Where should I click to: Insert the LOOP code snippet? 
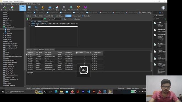tap(160, 59)
